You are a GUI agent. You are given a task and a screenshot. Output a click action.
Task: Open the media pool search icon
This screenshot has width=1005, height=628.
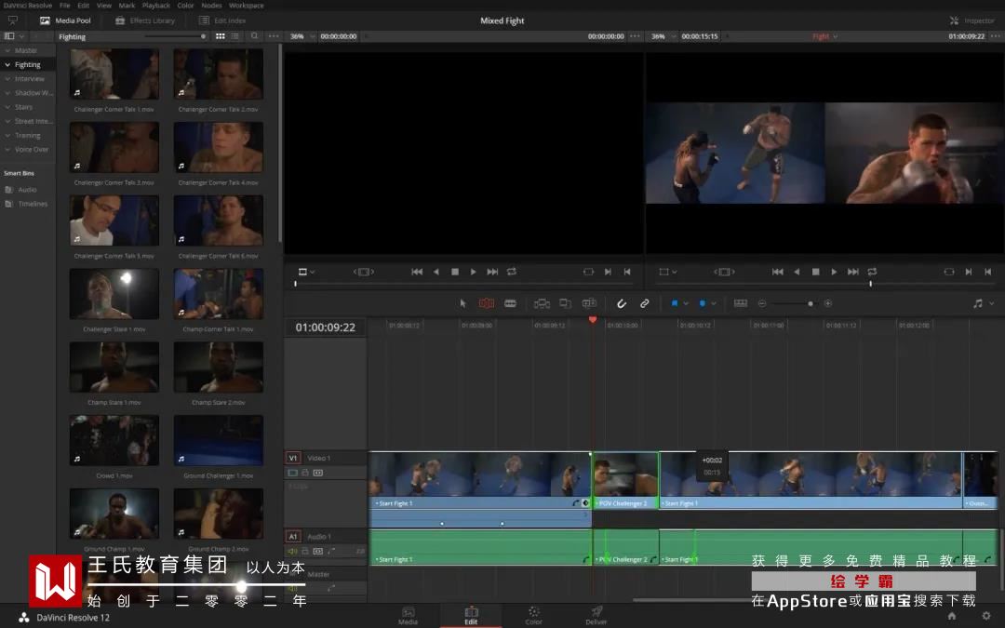[254, 36]
